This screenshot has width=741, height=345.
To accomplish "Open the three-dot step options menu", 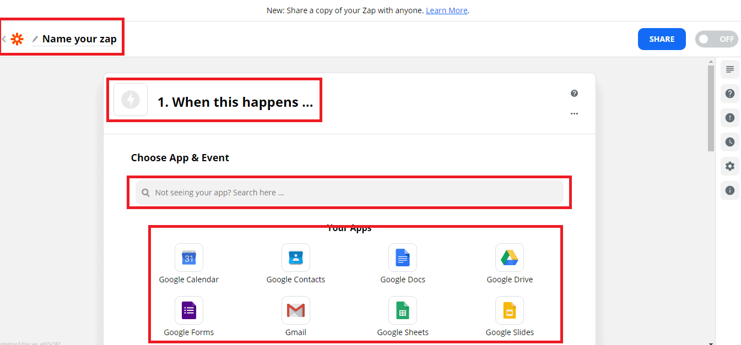I will (574, 113).
